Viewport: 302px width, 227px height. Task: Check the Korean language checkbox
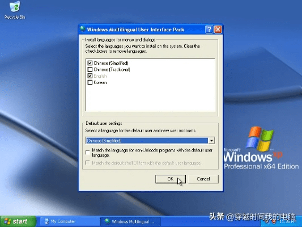click(90, 82)
